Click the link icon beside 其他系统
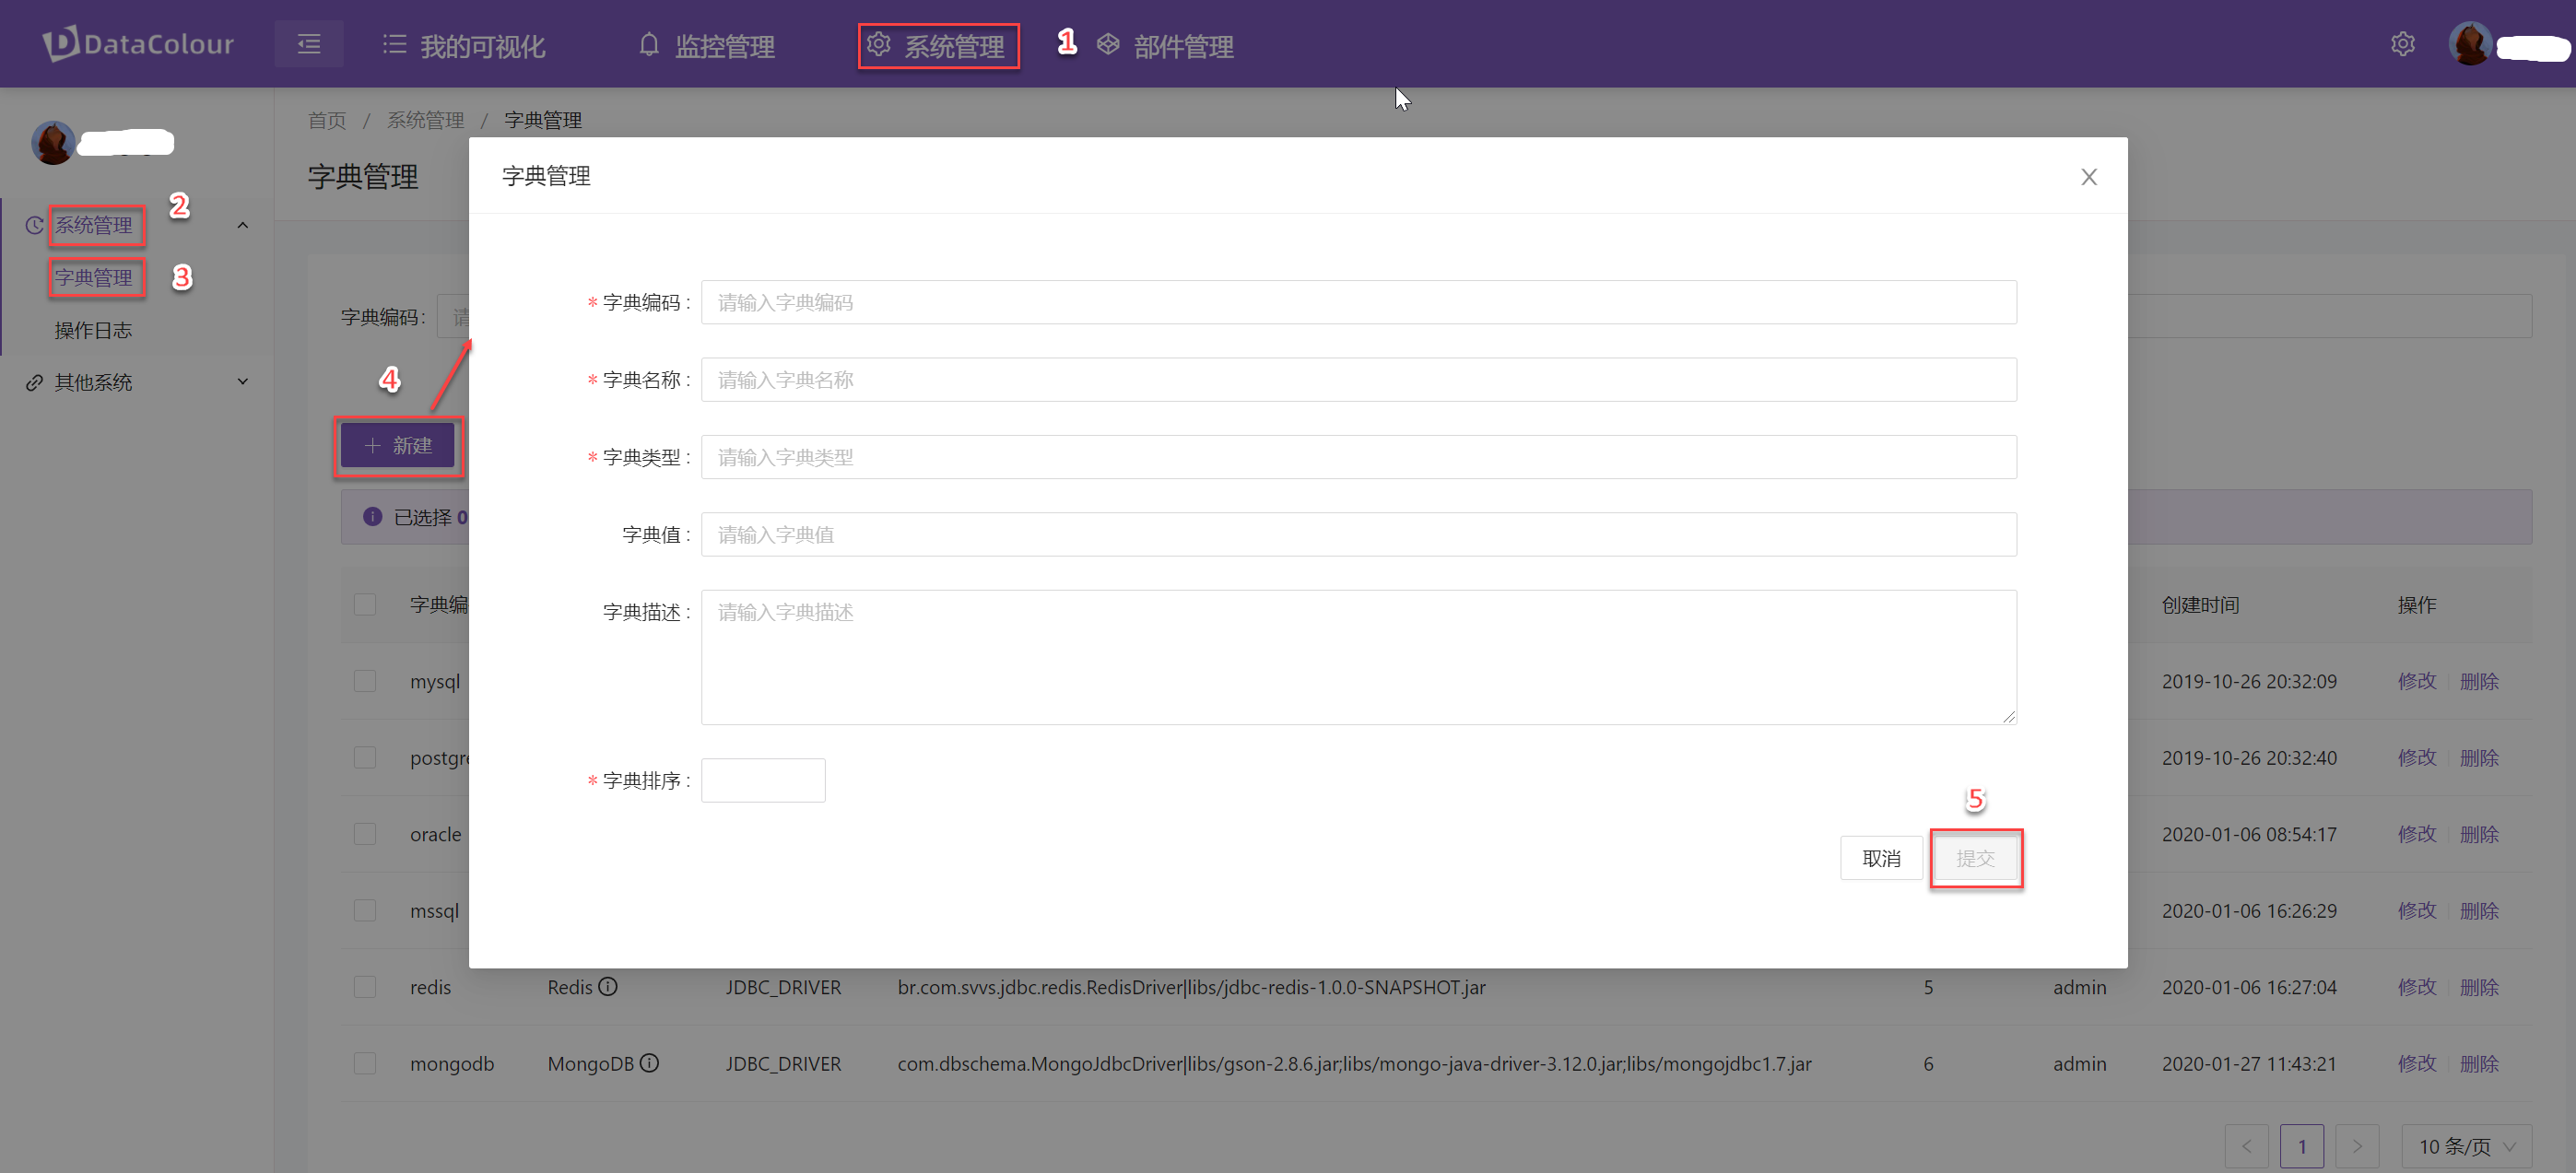Screen dimensions: 2576x1173 pos(34,382)
